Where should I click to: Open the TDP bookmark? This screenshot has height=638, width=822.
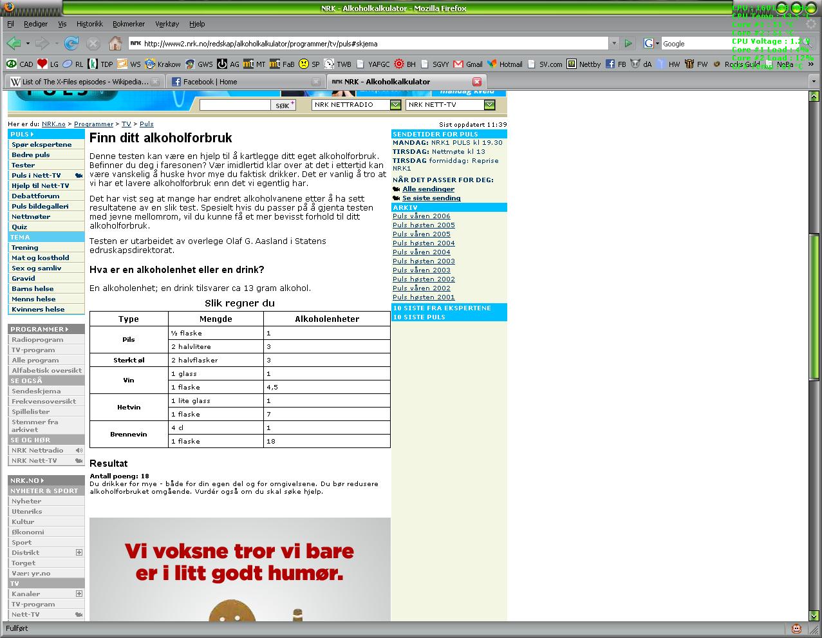click(100, 64)
